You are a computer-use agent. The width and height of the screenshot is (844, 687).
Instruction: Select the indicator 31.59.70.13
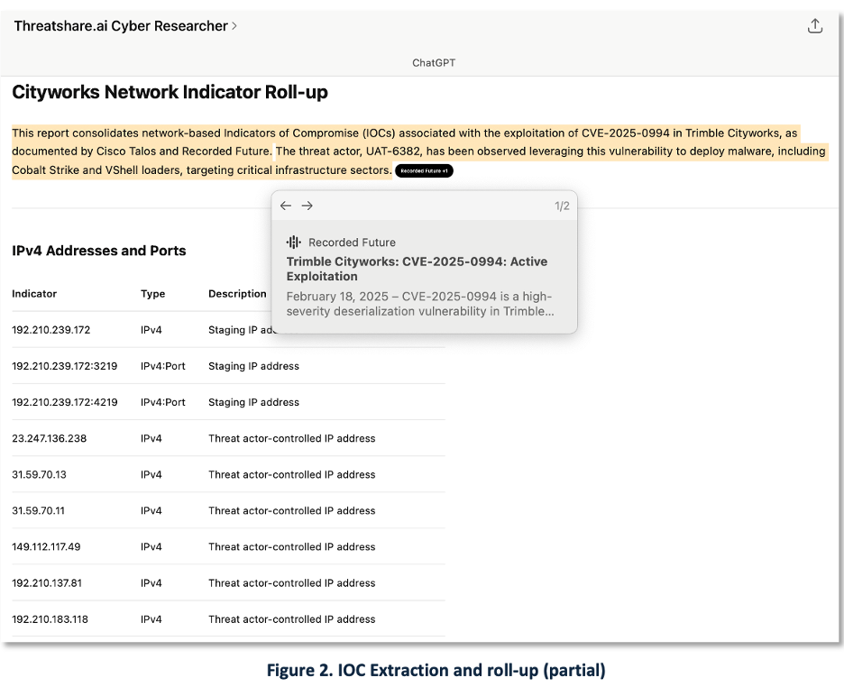40,474
